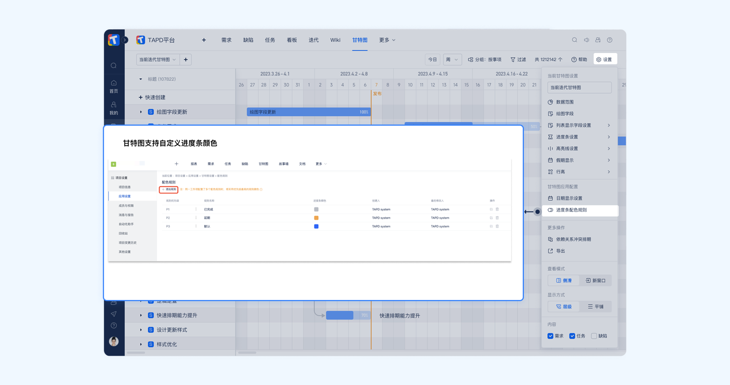Expand 行高 submenu
The width and height of the screenshot is (730, 385).
tap(579, 172)
